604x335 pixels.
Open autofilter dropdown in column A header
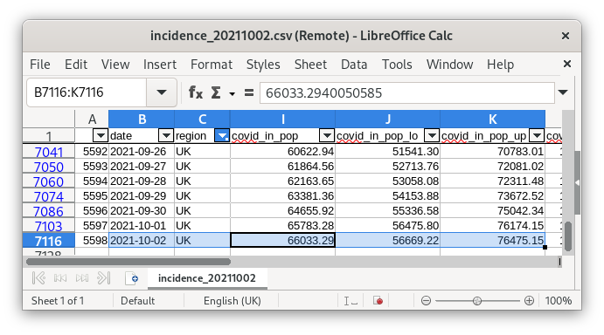click(x=101, y=135)
